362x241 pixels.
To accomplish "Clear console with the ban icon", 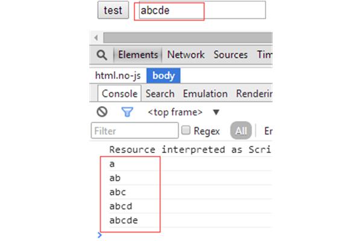I will pyautogui.click(x=102, y=112).
